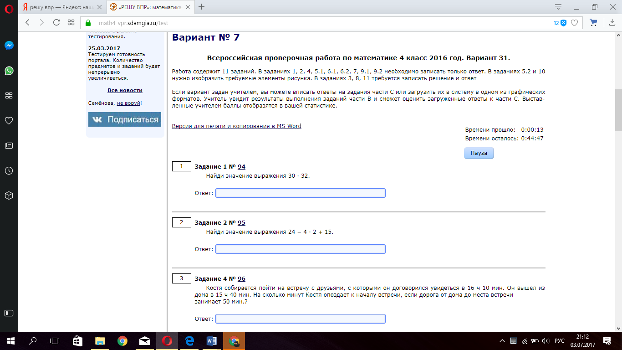The height and width of the screenshot is (350, 622).
Task: Open task number 94 link
Action: point(241,167)
